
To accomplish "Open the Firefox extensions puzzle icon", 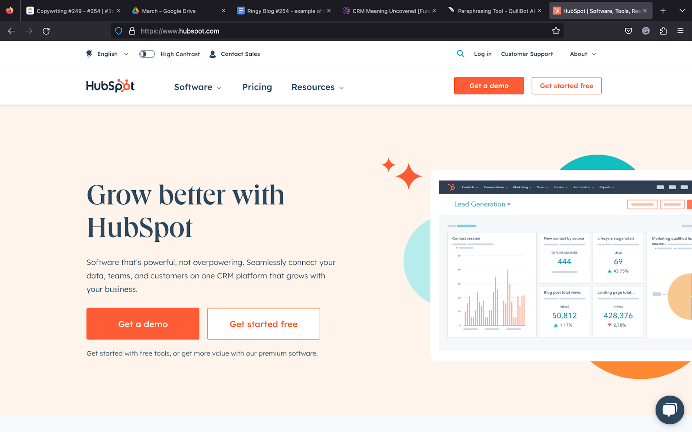I will coord(663,31).
